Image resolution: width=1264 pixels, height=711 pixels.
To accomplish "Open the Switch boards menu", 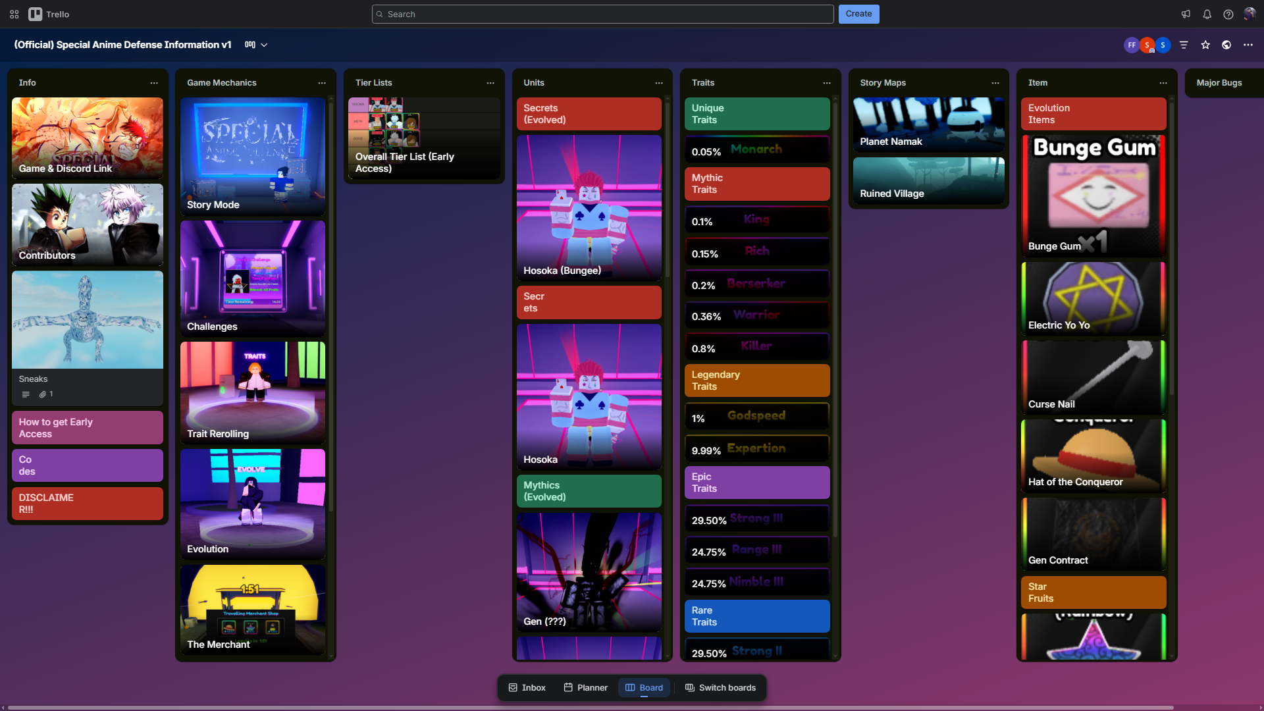I will point(720,687).
